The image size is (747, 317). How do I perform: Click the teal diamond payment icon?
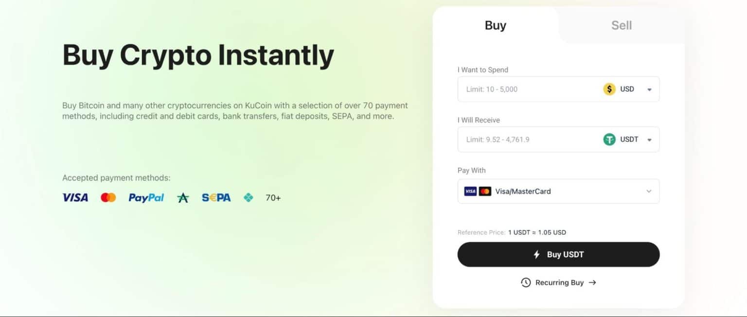[249, 197]
